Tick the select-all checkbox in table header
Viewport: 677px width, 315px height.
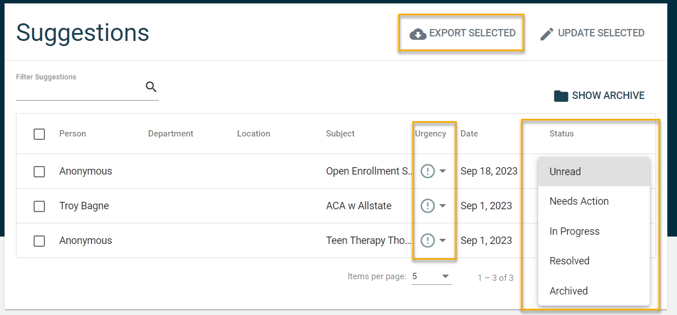[x=39, y=134]
